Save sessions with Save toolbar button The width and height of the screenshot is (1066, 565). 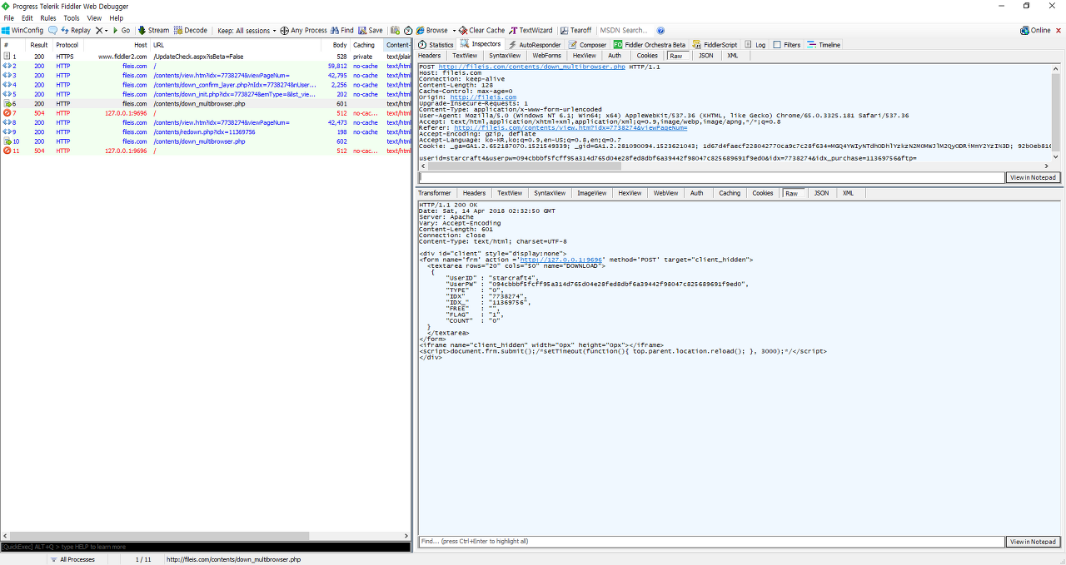click(371, 30)
